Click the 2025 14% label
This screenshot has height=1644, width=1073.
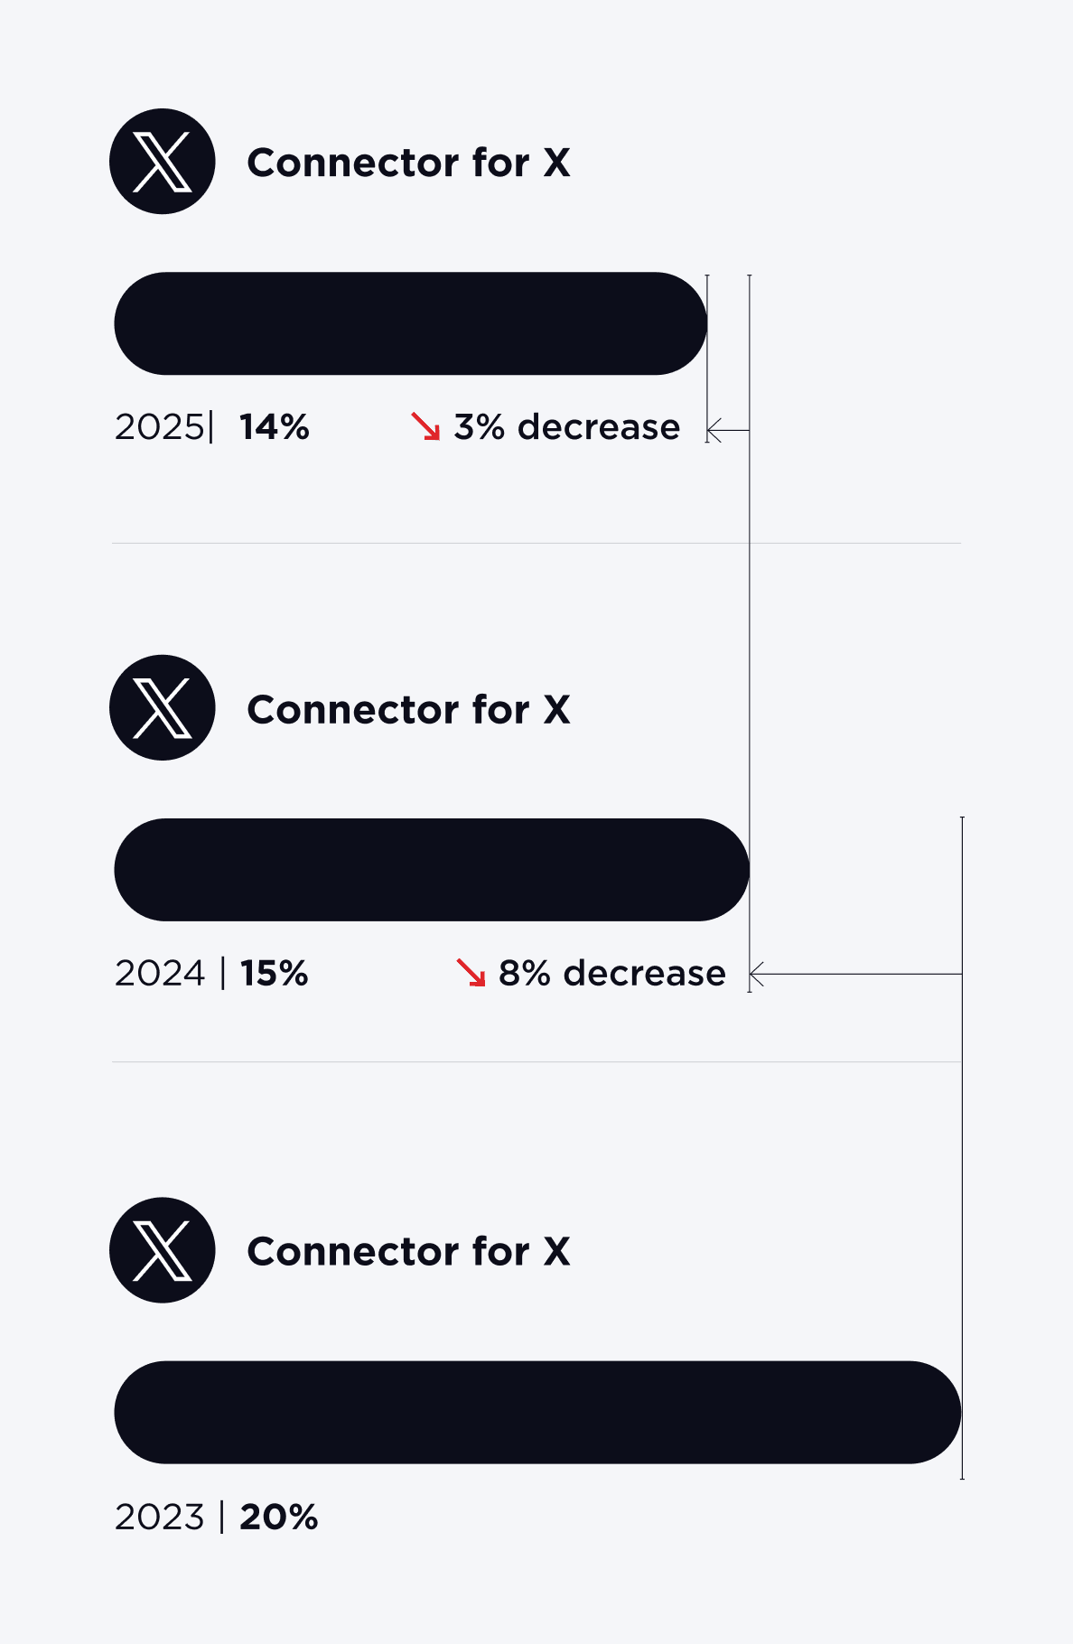212,427
